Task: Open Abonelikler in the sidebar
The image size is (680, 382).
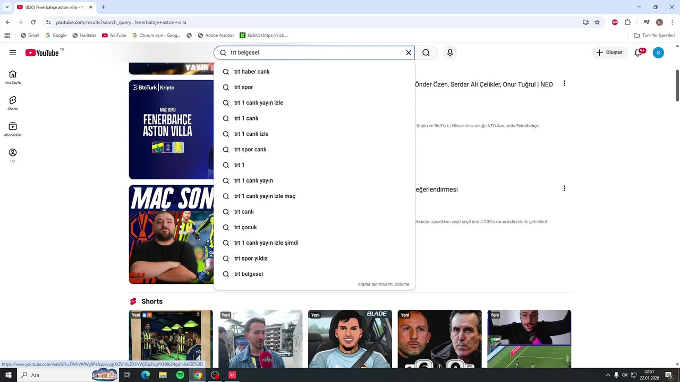Action: (x=13, y=129)
